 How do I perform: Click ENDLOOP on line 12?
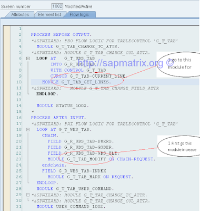(47, 94)
